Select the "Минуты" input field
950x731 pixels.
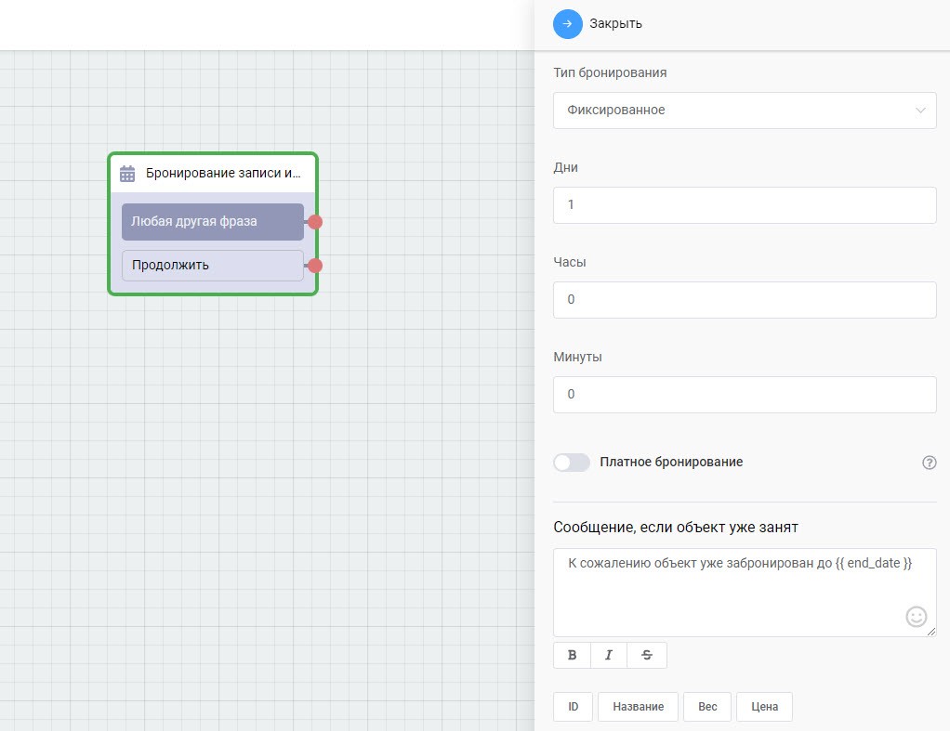coord(744,395)
